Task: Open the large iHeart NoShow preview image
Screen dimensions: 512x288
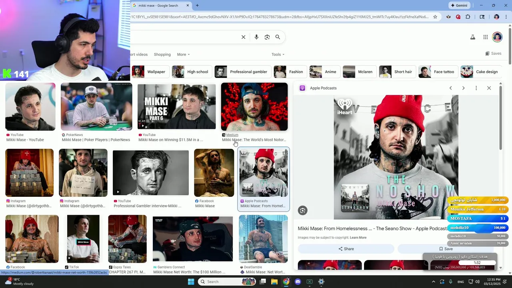Action: click(396, 157)
